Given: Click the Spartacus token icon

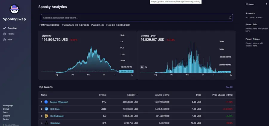Looking at the screenshot, I should coord(47,123).
